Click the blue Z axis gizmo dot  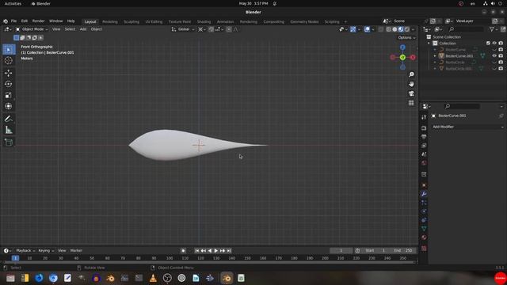(402, 47)
